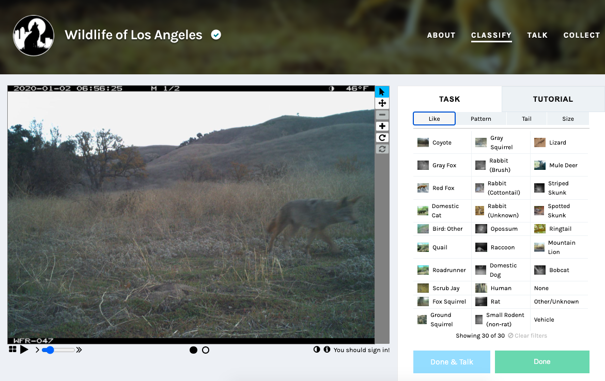Click the faster-speed double chevron icon
The image size is (605, 381).
tap(79, 350)
